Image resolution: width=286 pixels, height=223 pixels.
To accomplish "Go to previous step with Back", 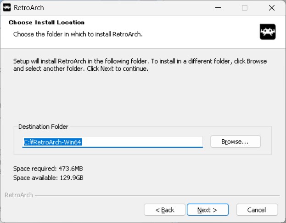I will (x=165, y=210).
